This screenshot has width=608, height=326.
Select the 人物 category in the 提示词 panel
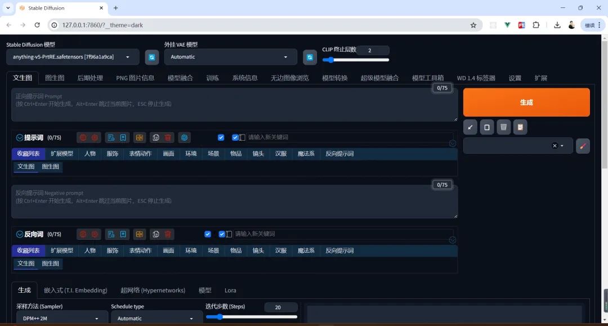pos(90,154)
